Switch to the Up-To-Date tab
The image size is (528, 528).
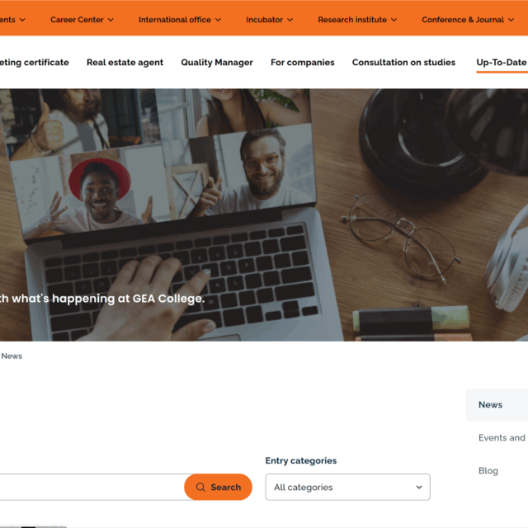click(x=502, y=63)
